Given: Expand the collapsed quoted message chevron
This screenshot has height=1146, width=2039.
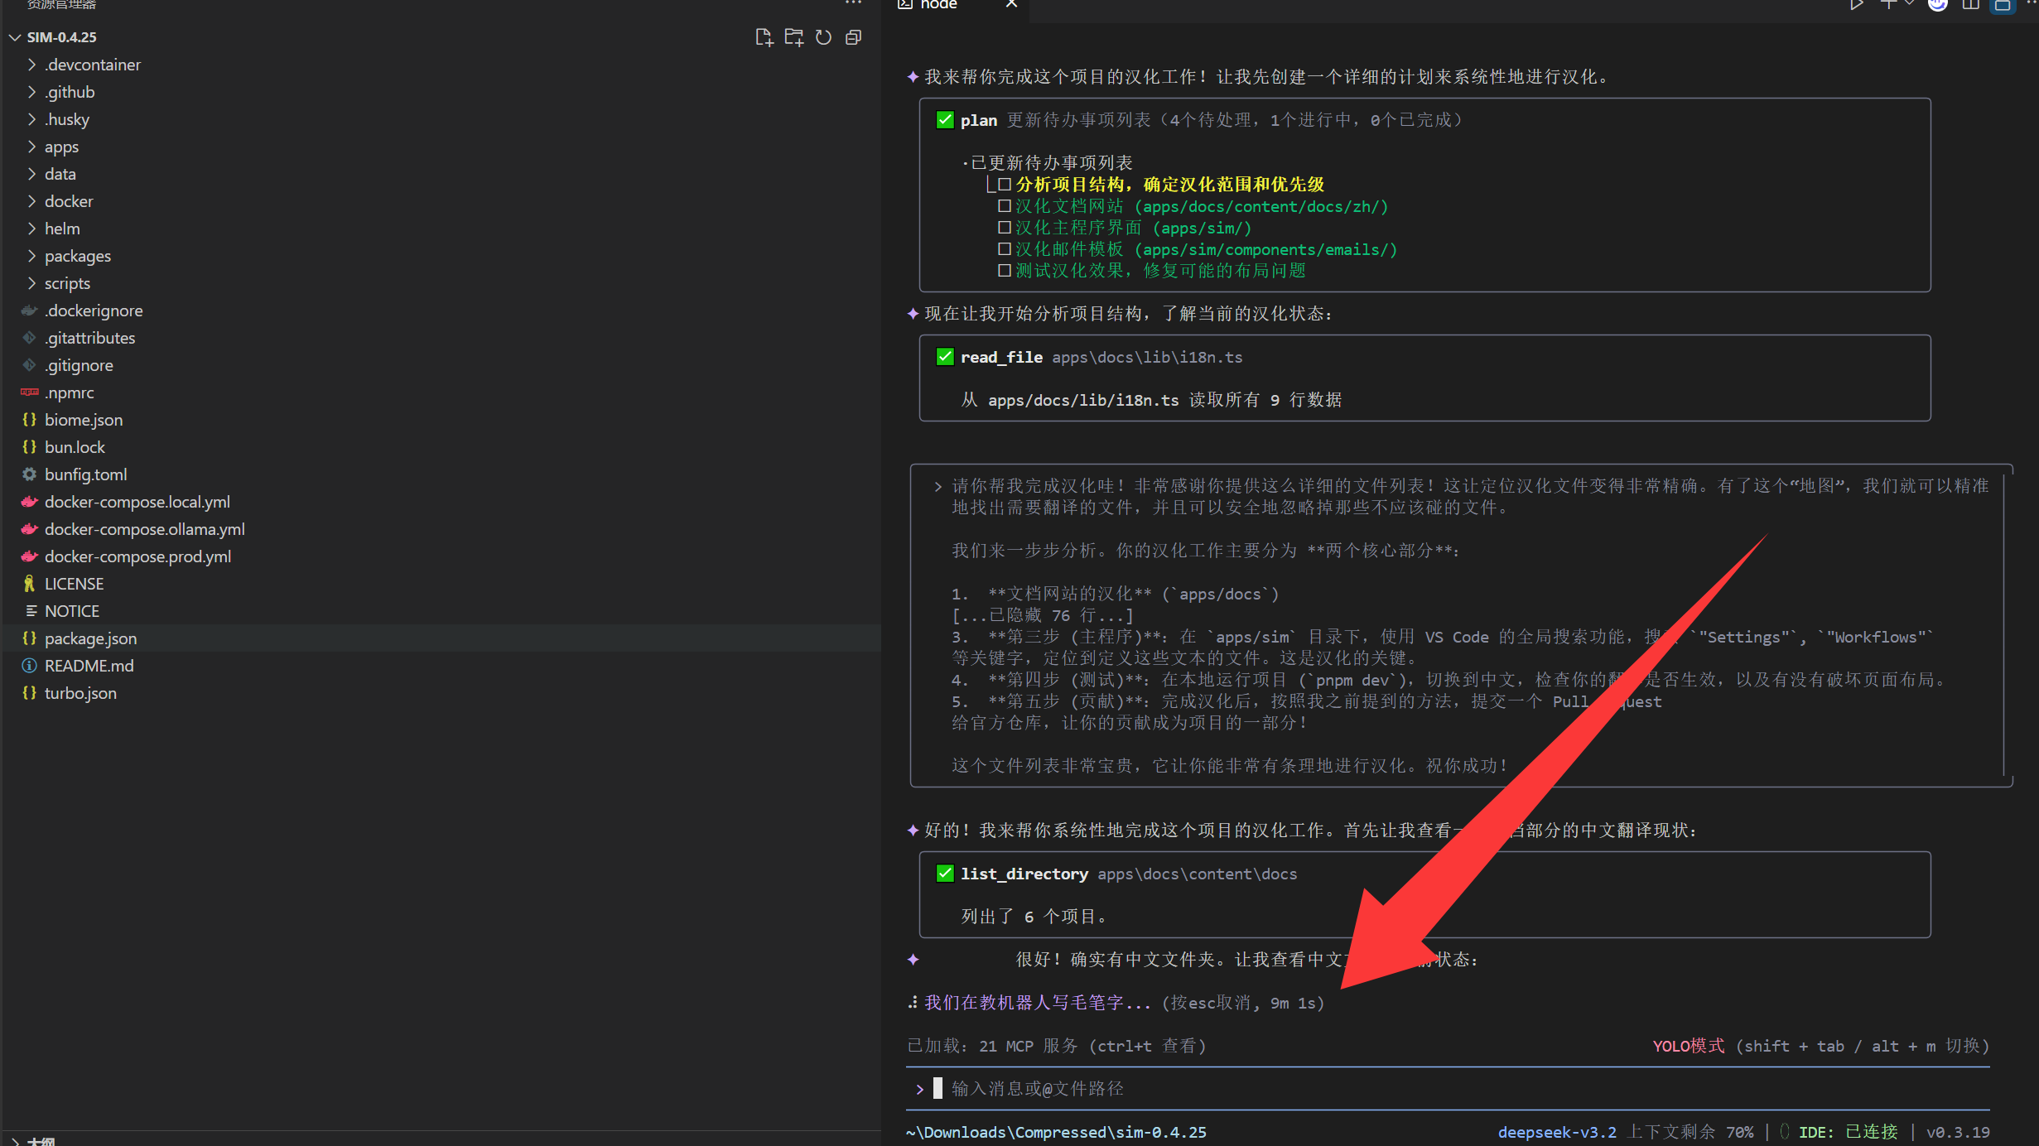Looking at the screenshot, I should (938, 487).
